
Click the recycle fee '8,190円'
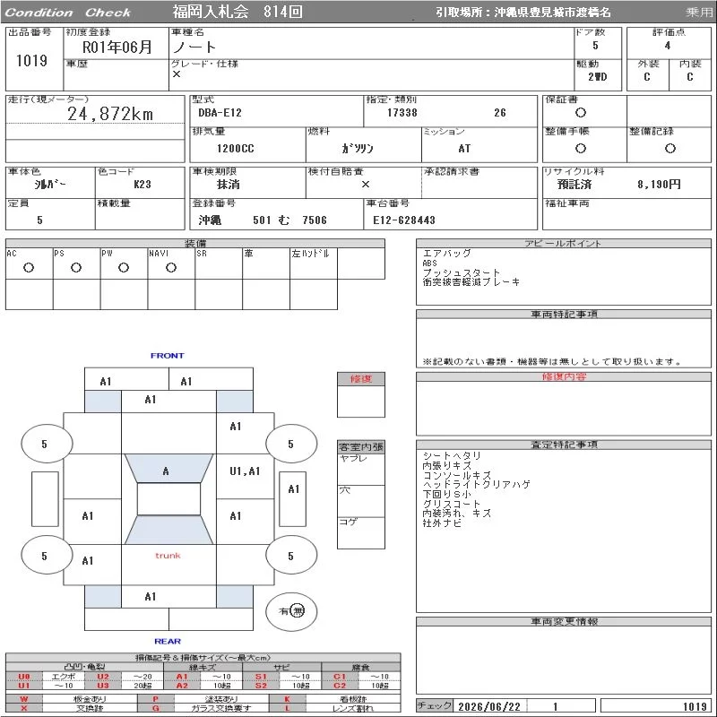tap(659, 185)
